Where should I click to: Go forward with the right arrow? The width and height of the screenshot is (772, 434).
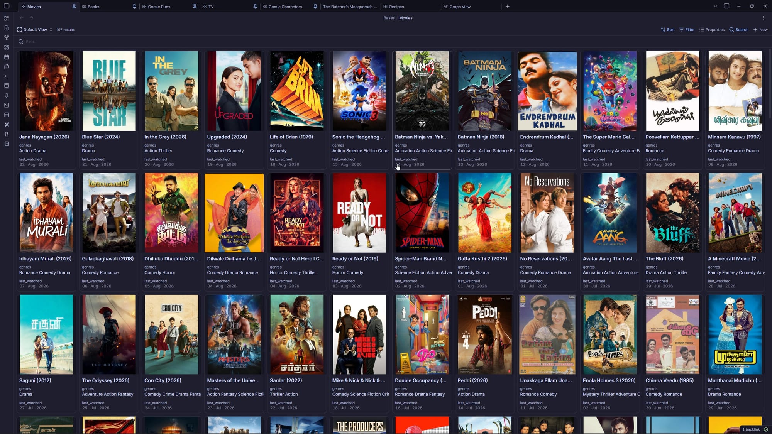[32, 18]
